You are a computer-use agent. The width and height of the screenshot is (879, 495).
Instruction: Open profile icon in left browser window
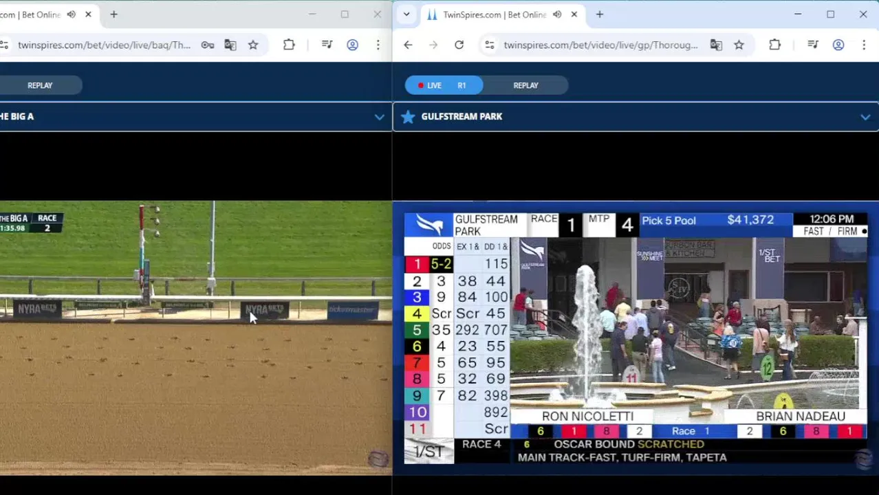point(352,45)
